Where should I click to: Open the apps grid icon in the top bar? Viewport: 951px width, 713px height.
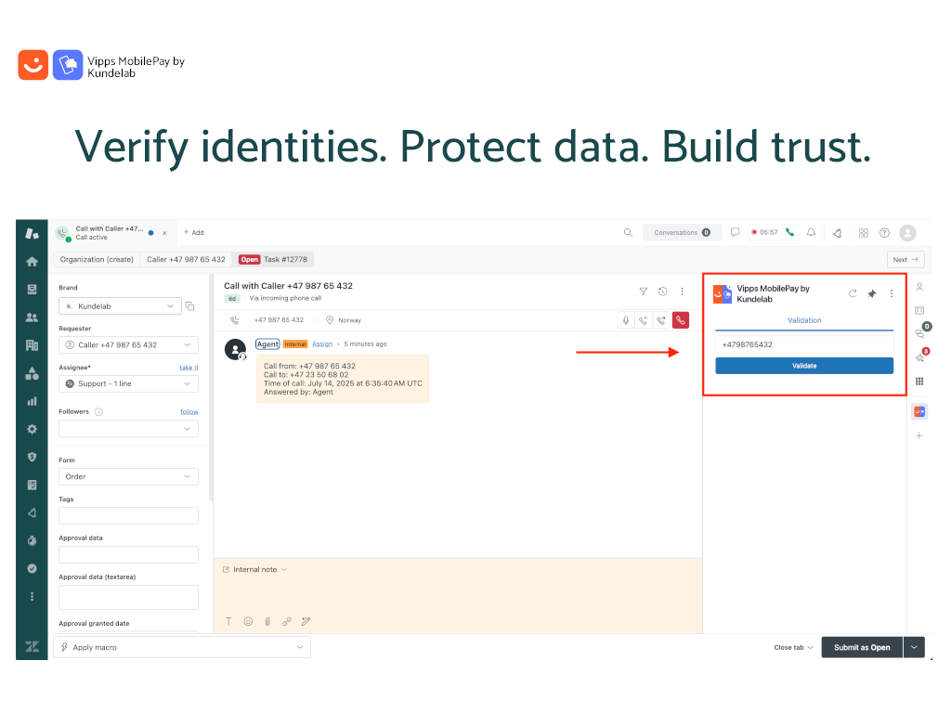pos(864,233)
